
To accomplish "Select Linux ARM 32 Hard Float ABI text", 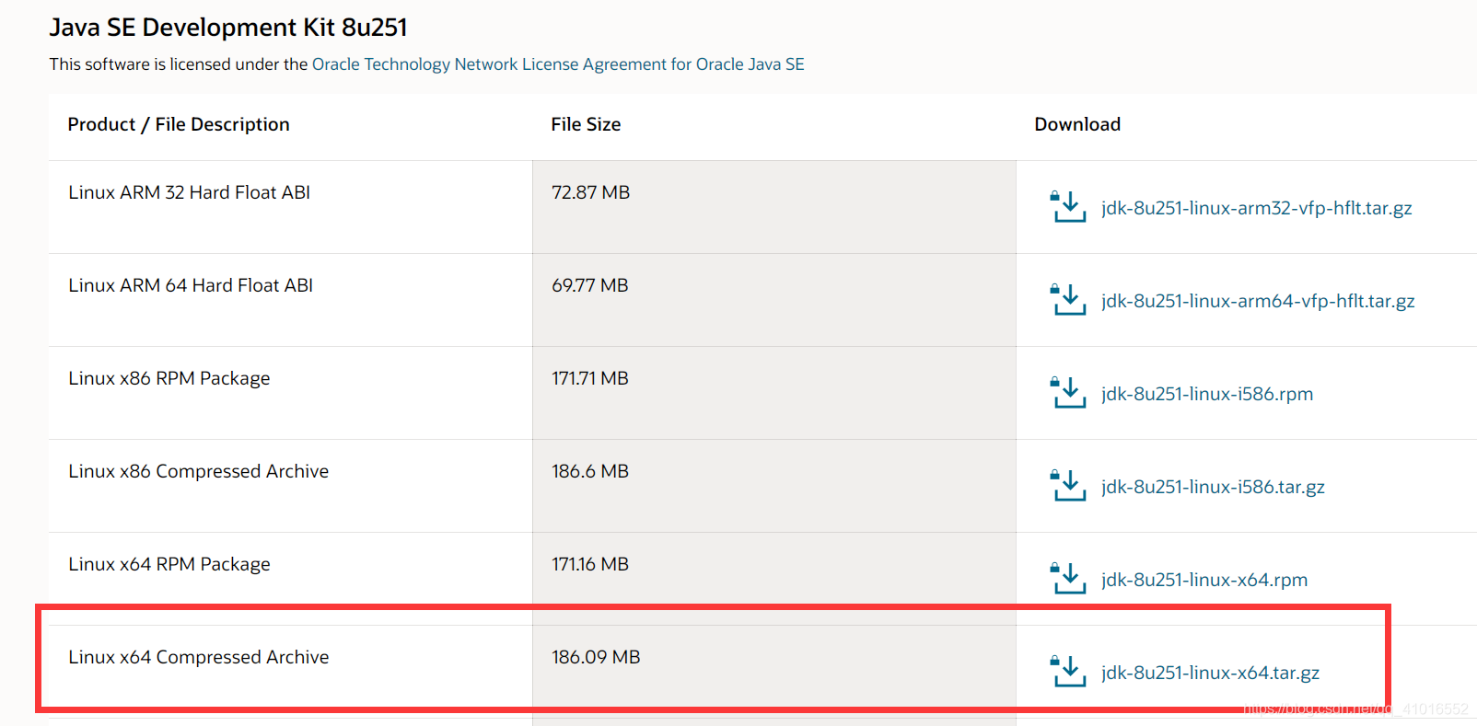I will (189, 192).
